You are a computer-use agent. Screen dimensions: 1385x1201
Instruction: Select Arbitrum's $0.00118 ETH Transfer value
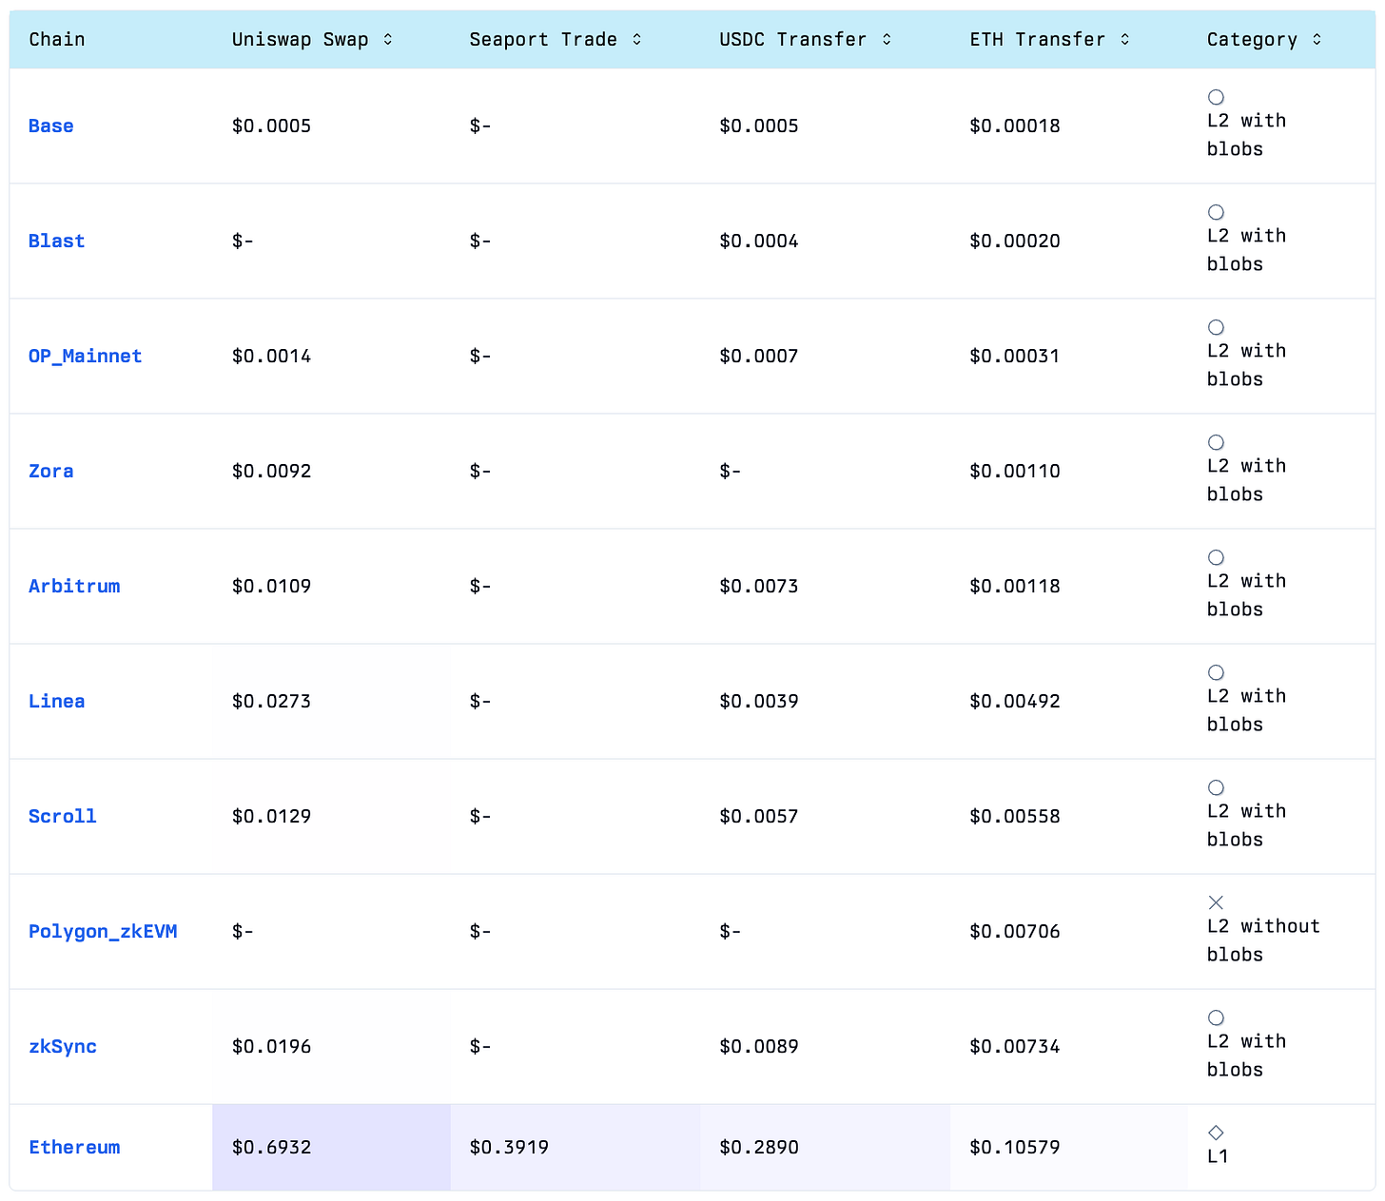click(x=1015, y=586)
